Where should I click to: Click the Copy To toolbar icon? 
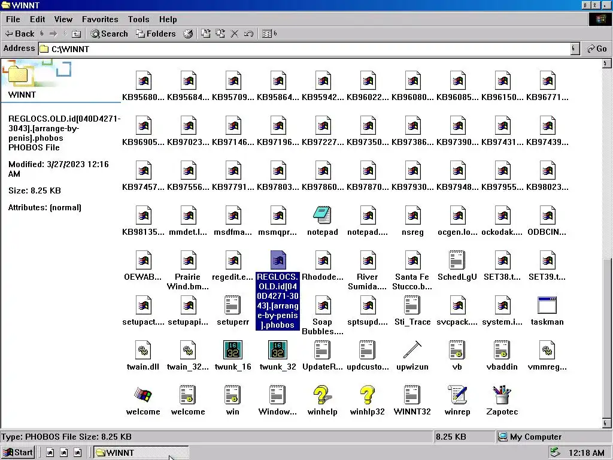[220, 34]
